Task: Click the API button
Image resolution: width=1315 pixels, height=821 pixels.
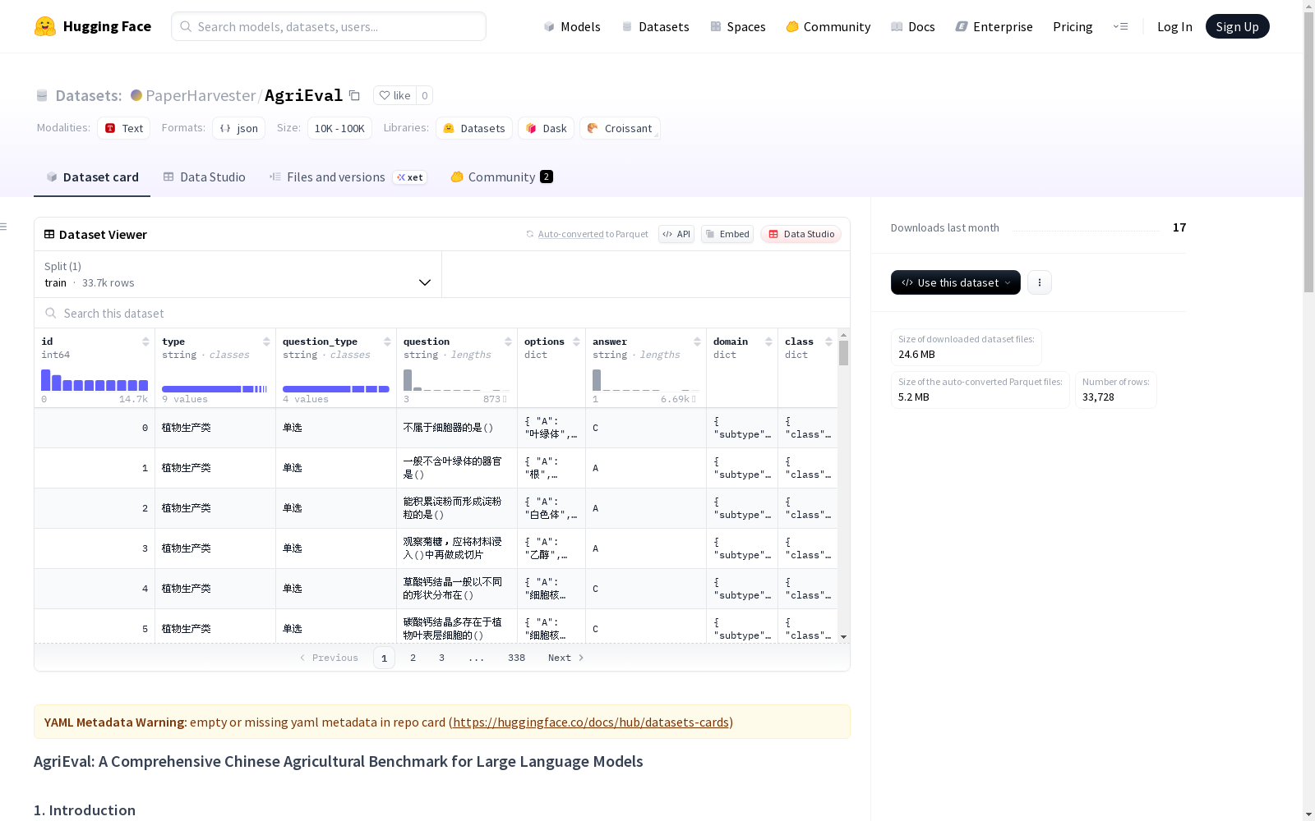Action: click(x=676, y=234)
